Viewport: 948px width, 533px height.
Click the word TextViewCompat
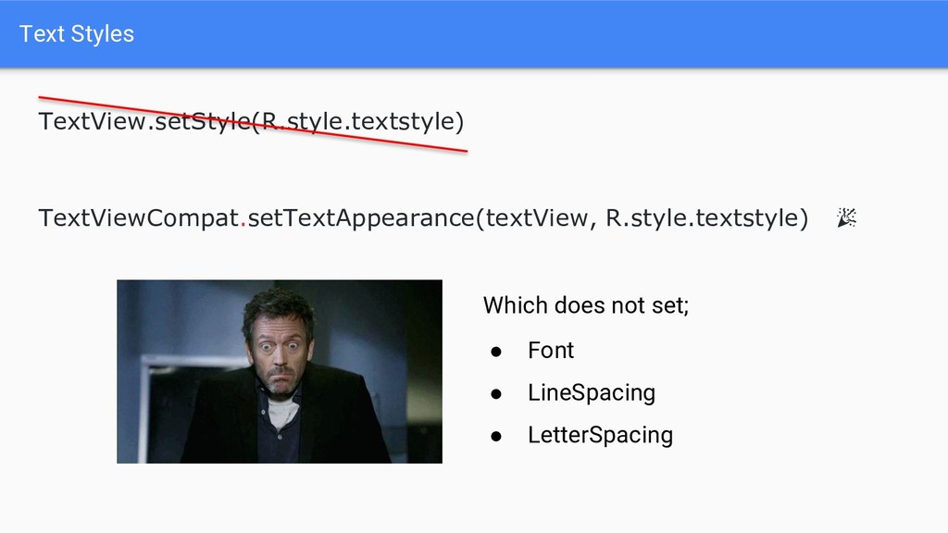click(139, 217)
